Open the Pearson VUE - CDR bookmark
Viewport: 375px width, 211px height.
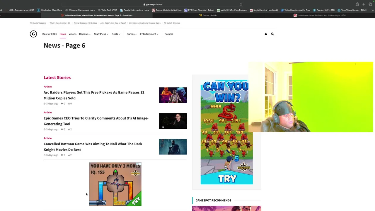coord(324,10)
